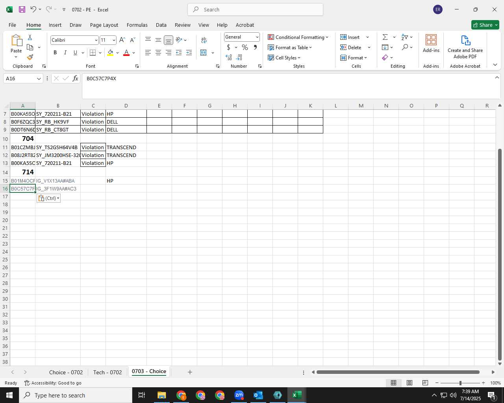Screen dimensions: 504x403
Task: Toggle Italic formatting
Action: coord(65,52)
